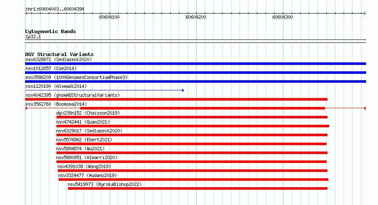Screen dimensions: 378x205
Task: Click the red bar of nsv5880951
Action: pyautogui.click(x=192, y=162)
